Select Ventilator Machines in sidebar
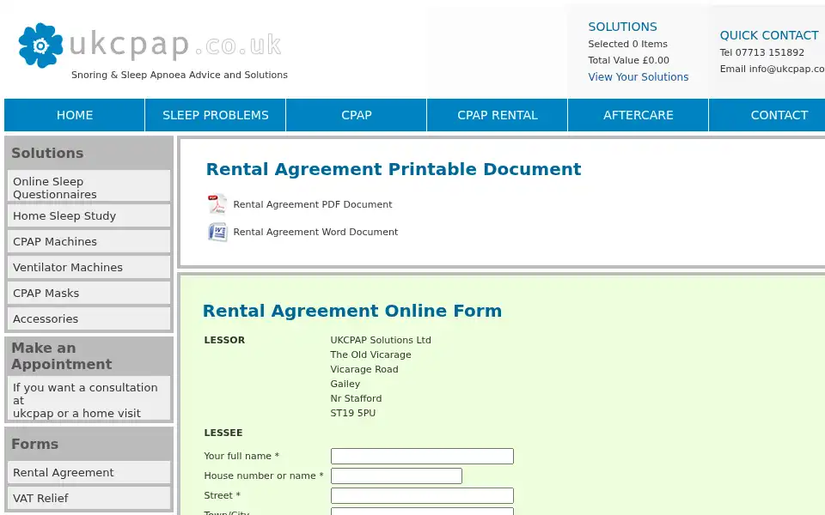 click(x=89, y=268)
